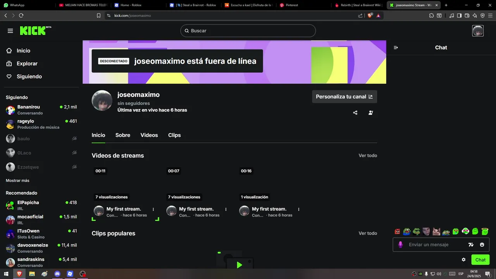Click the share channel icon
Viewport: 496px width, 279px height.
tap(355, 113)
